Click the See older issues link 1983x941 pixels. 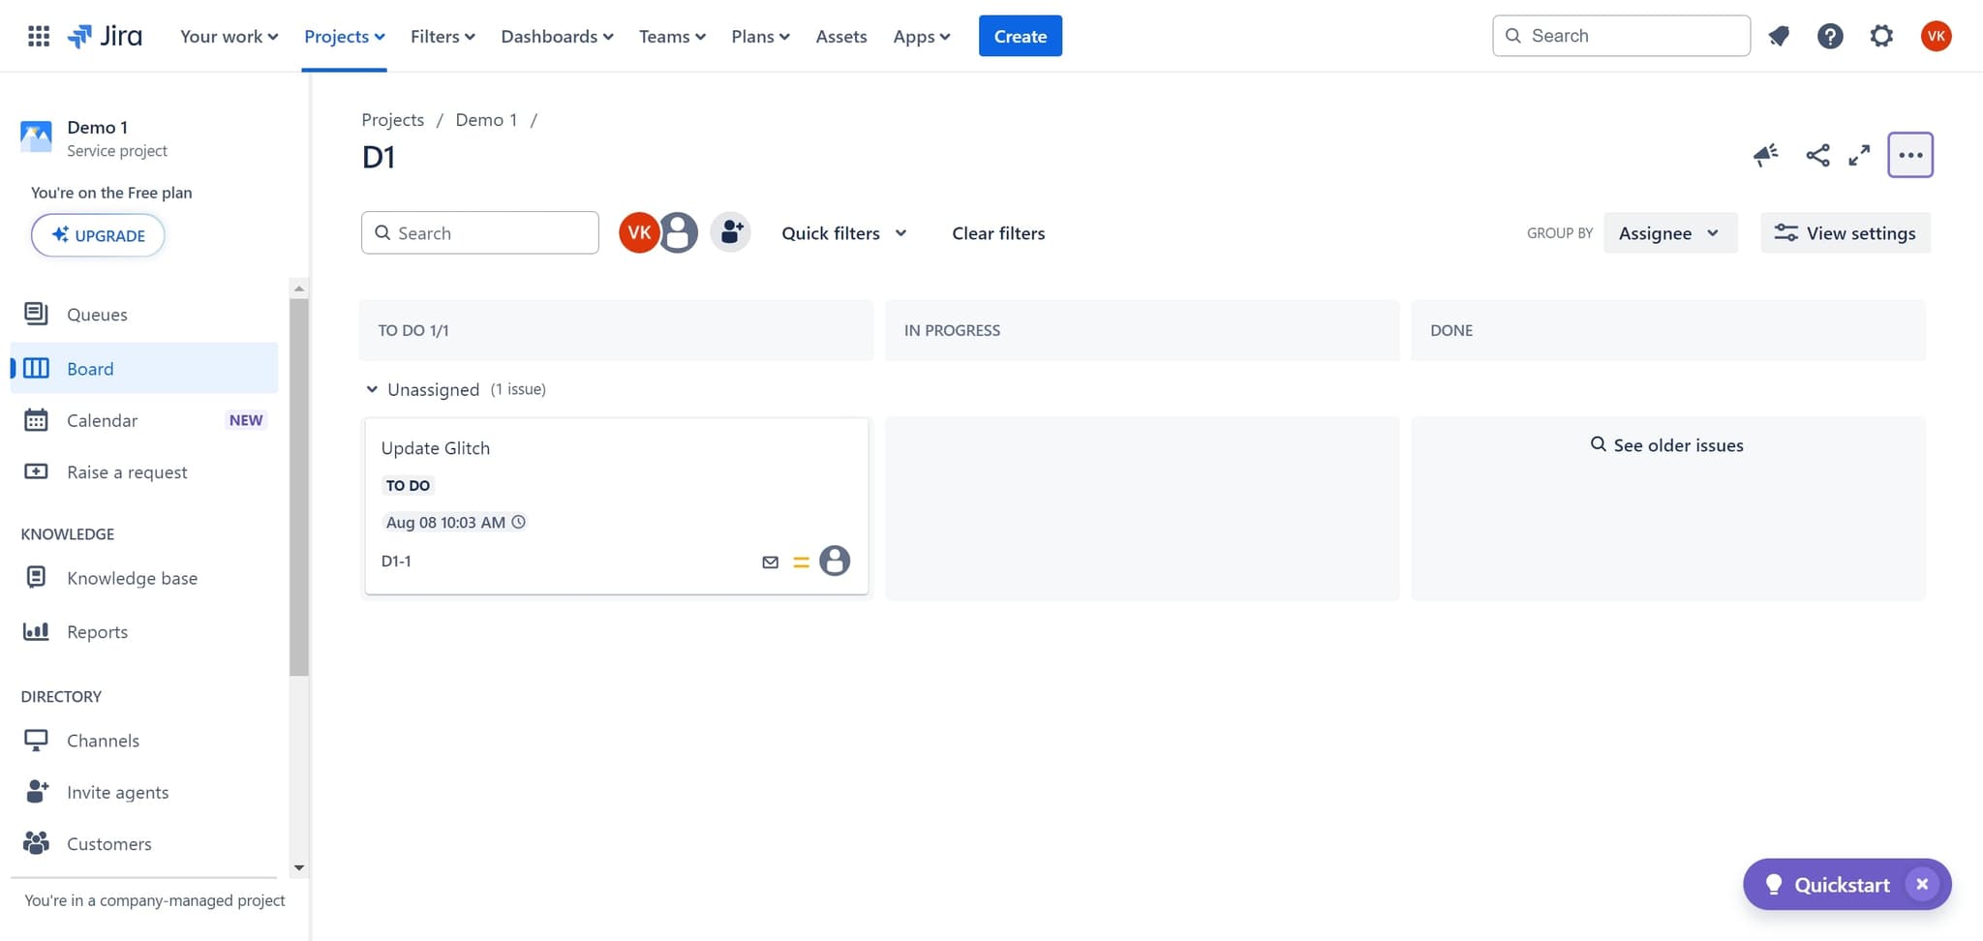(x=1667, y=445)
